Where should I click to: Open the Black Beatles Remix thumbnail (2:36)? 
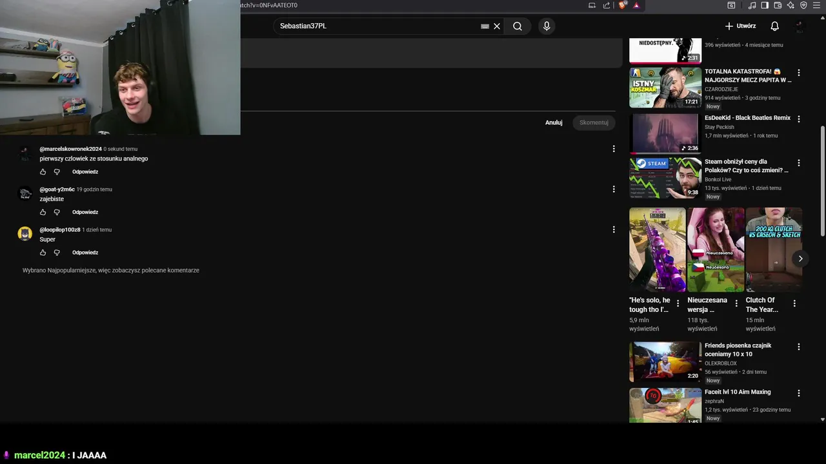(665, 134)
